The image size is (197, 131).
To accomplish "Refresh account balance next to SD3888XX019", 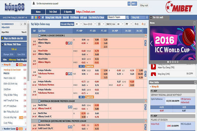I will (x=25, y=24).
